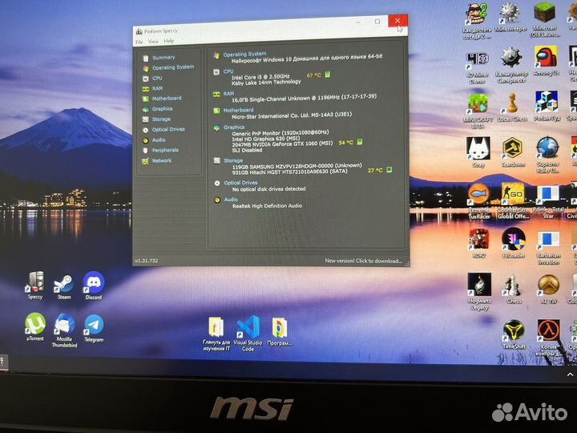This screenshot has width=577, height=433.
Task: Click the version text v1.31.732
Action: point(147,261)
